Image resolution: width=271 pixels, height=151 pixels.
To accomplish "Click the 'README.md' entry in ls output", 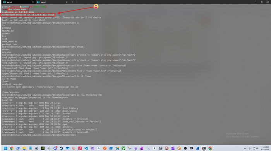I will (x=8, y=31).
